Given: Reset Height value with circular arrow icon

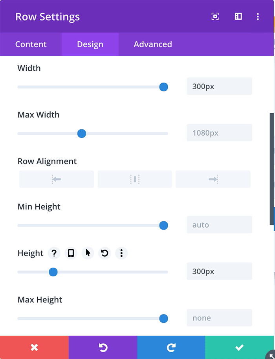Looking at the screenshot, I should pyautogui.click(x=104, y=253).
